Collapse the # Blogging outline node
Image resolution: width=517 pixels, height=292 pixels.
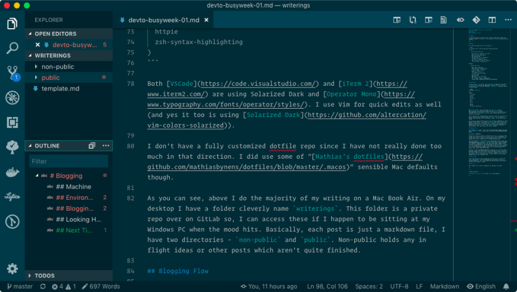[x=37, y=176]
